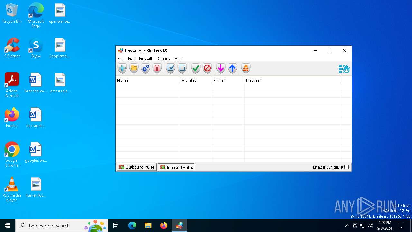Viewport: 412px width, 232px height.
Task: Sort by the Name column header
Action: click(148, 81)
